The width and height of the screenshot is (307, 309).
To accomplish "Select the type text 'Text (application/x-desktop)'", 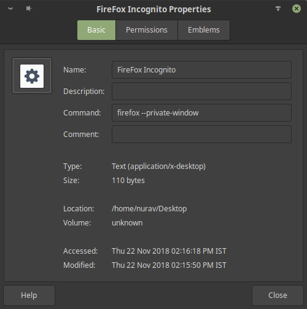I will pyautogui.click(x=158, y=166).
